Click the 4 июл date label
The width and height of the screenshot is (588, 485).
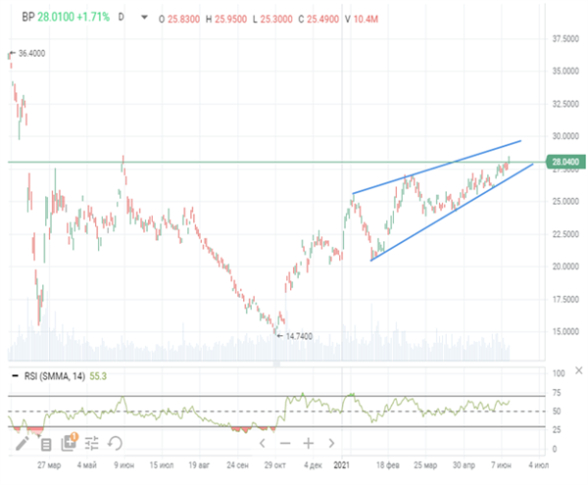[538, 465]
